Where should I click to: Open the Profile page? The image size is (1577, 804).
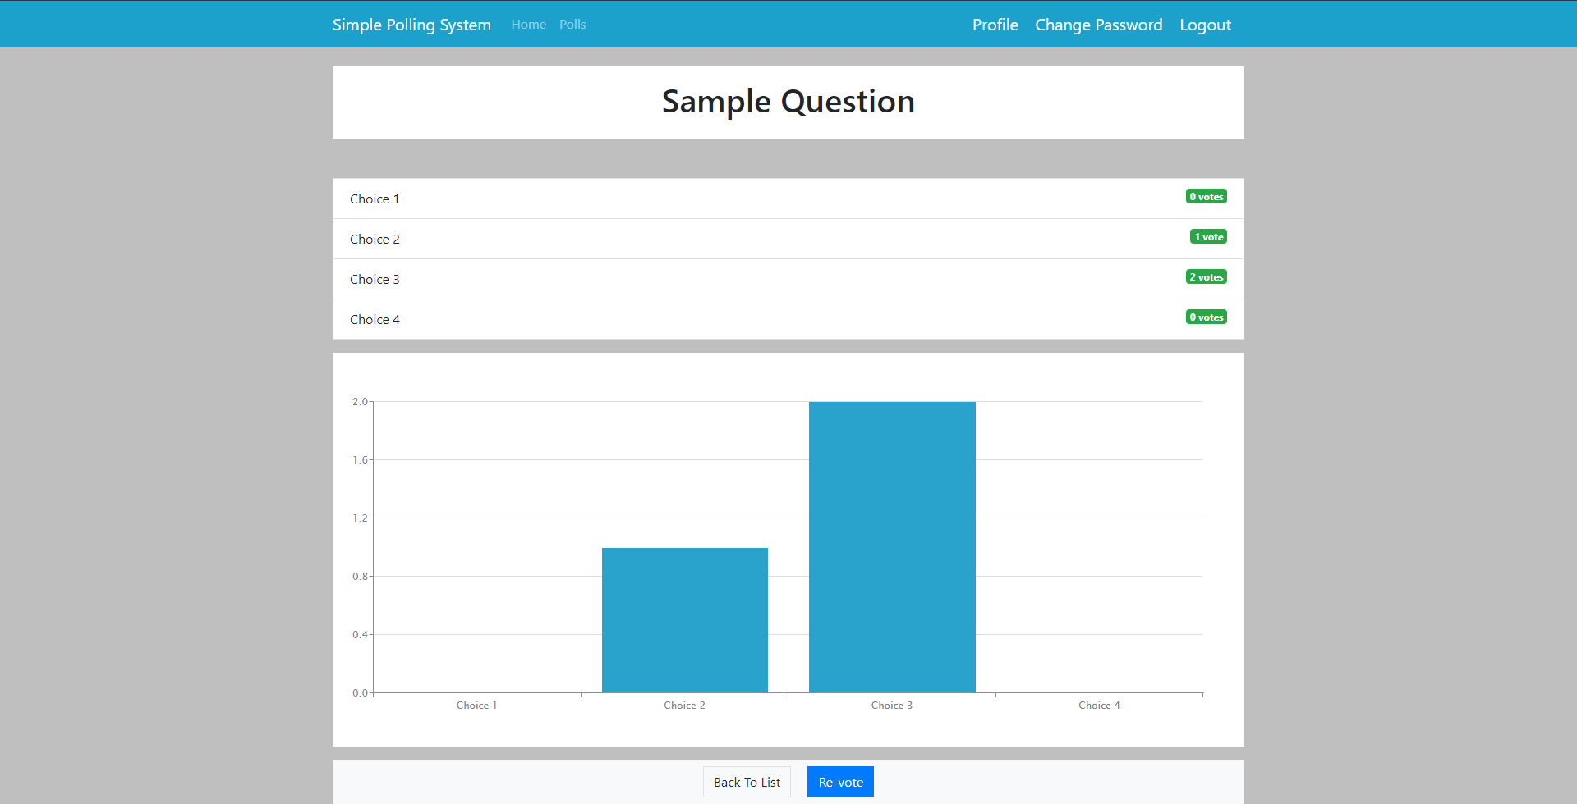click(995, 25)
